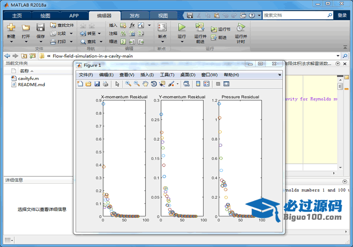Image resolution: width=353 pixels, height=247 pixels.
Task: Open Tools (工具) menu in Figure 1
Action: coord(167,75)
